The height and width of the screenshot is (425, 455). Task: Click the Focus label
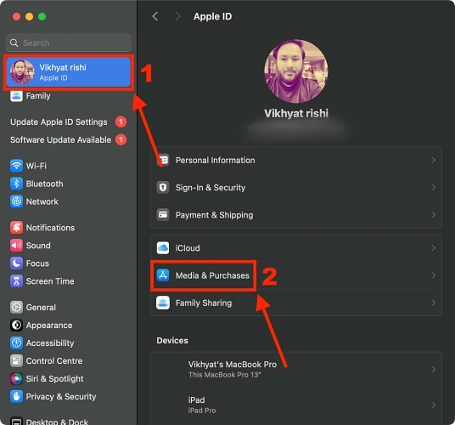37,263
